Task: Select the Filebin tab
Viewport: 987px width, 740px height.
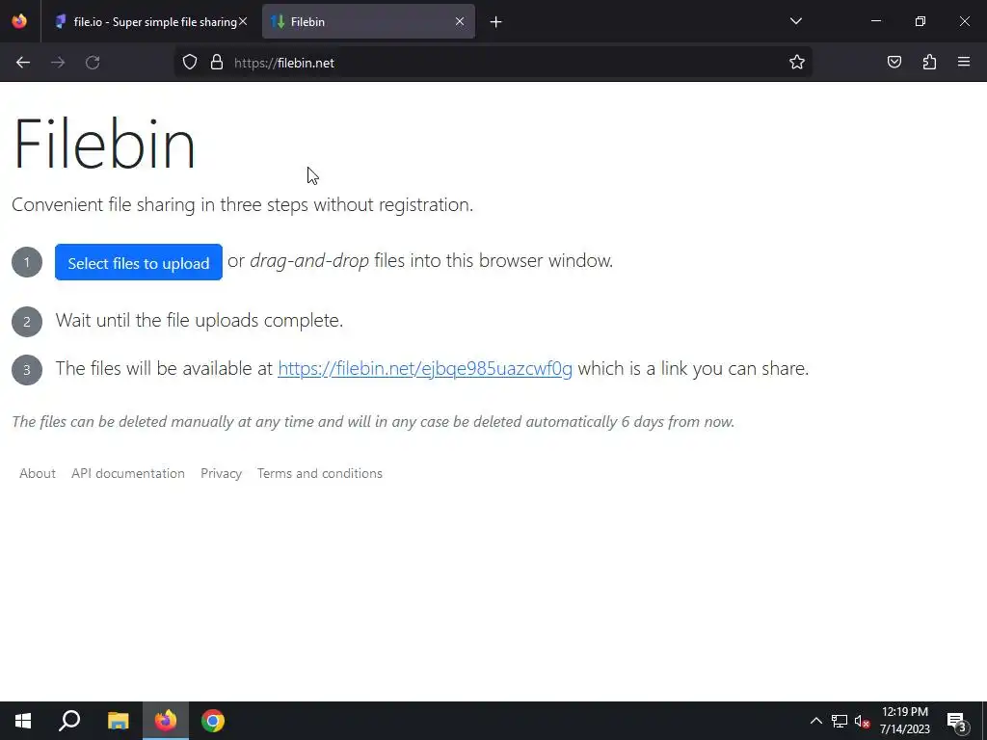Action: [368, 21]
